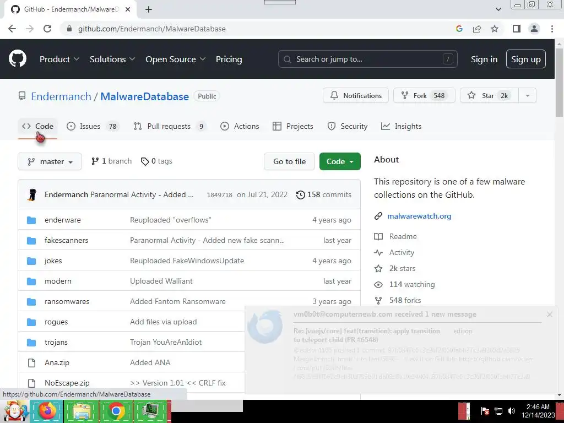Click Endermanch author avatar in commit row
Viewport: 564px width, 423px height.
pos(32,194)
